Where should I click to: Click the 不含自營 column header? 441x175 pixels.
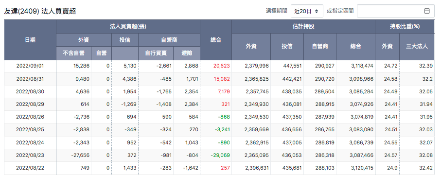(x=74, y=53)
